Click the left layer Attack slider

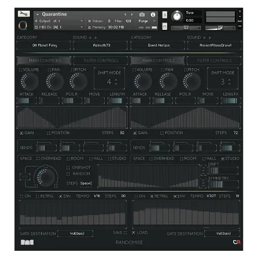[27, 101]
